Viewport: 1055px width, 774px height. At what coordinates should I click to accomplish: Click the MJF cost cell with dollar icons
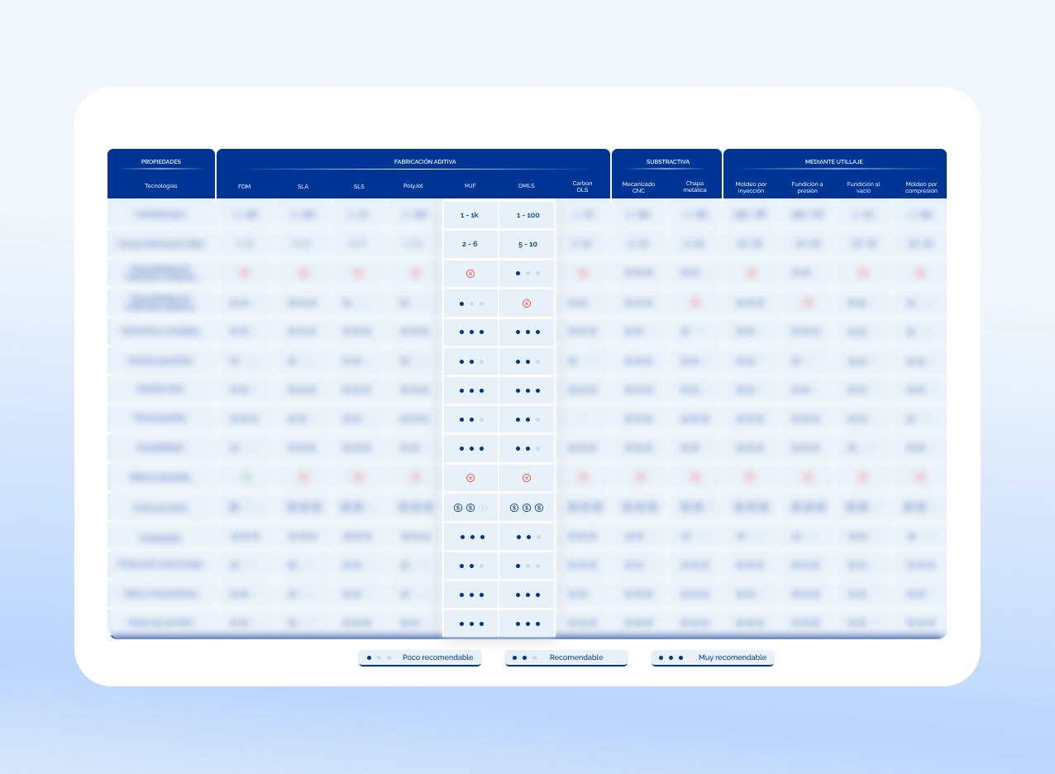470,508
